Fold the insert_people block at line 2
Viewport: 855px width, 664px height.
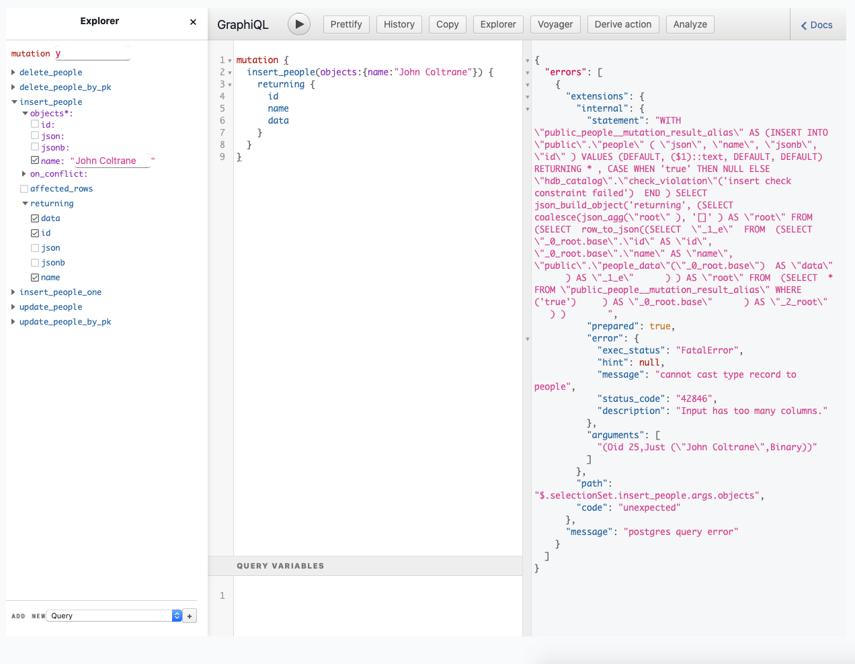pos(230,73)
